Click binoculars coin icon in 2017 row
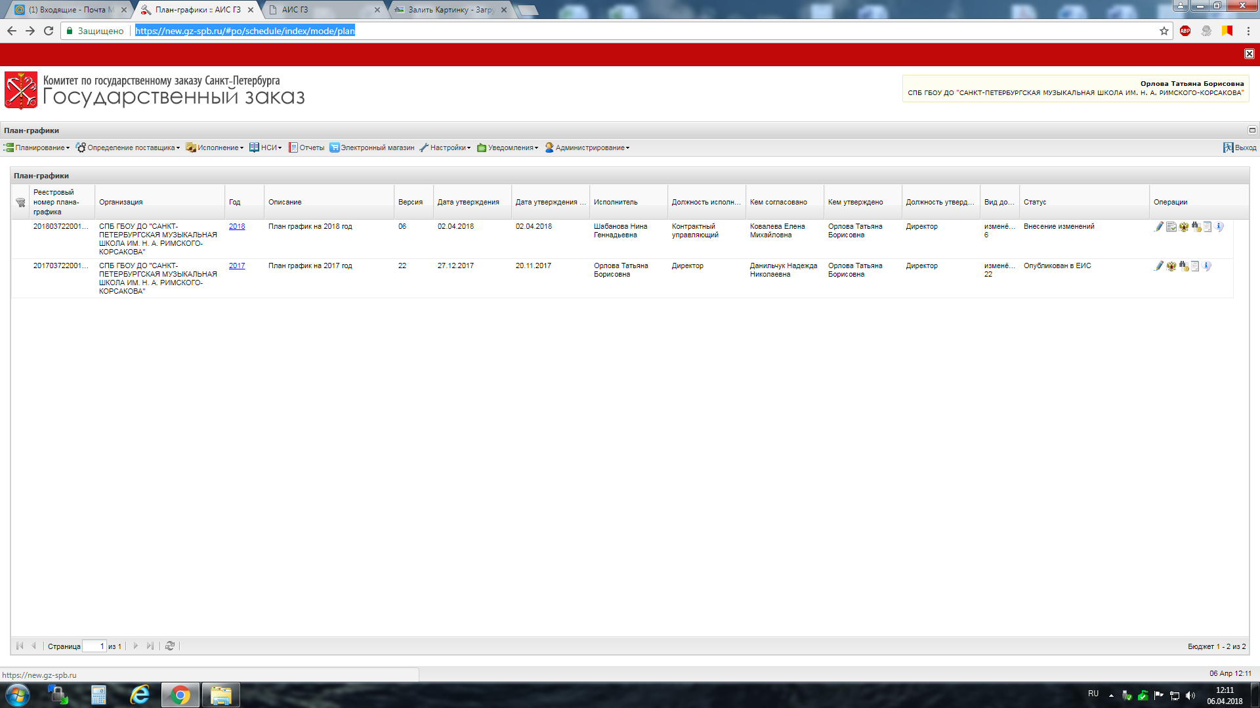This screenshot has height=708, width=1260. pos(1184,266)
